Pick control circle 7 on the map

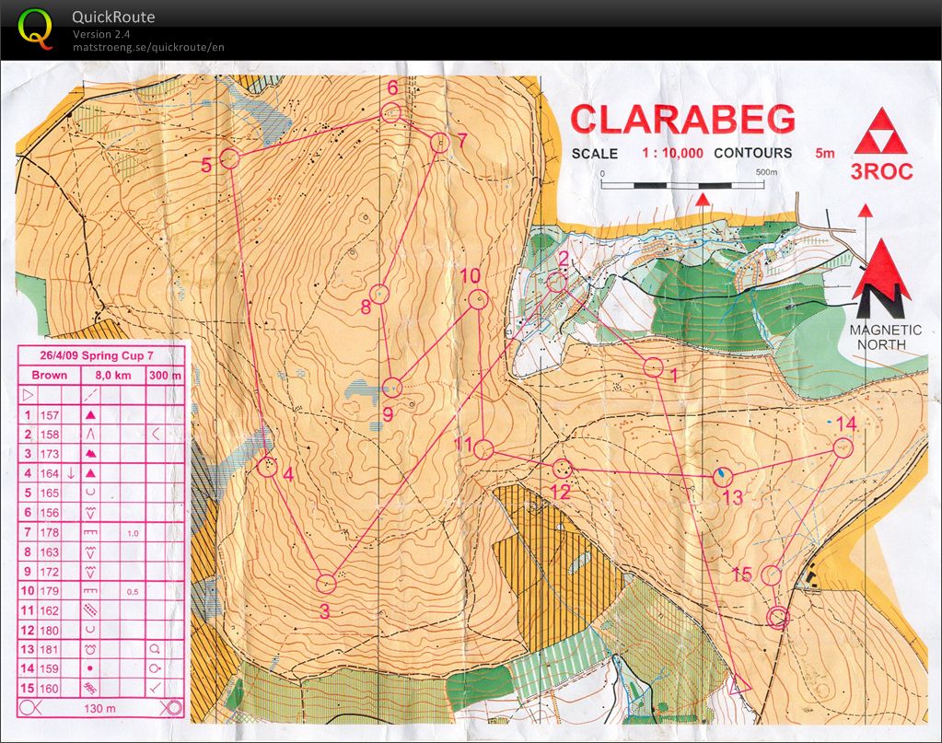tap(440, 143)
